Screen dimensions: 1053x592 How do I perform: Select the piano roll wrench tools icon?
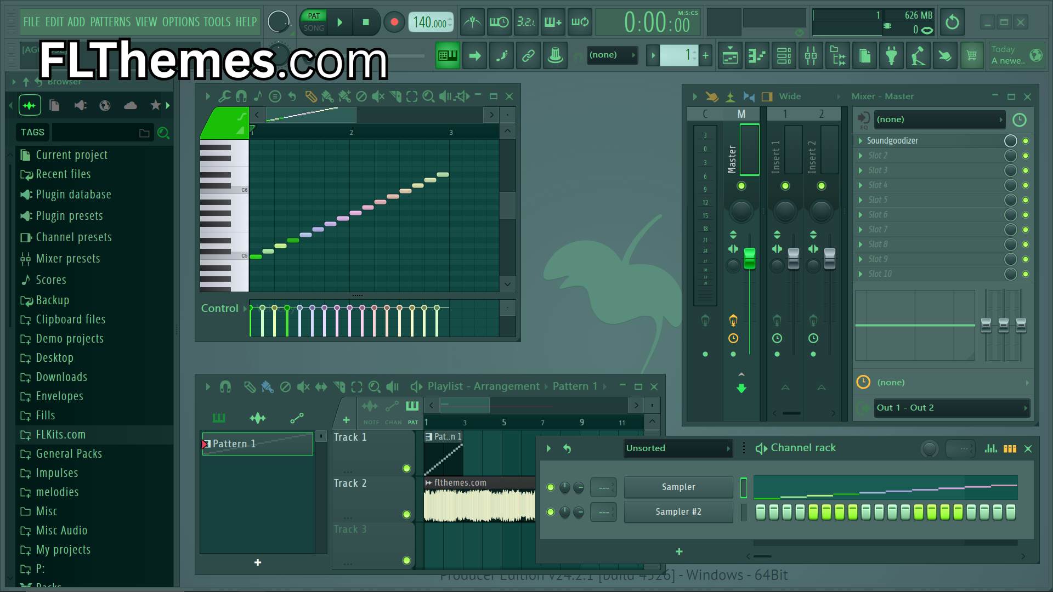(224, 96)
